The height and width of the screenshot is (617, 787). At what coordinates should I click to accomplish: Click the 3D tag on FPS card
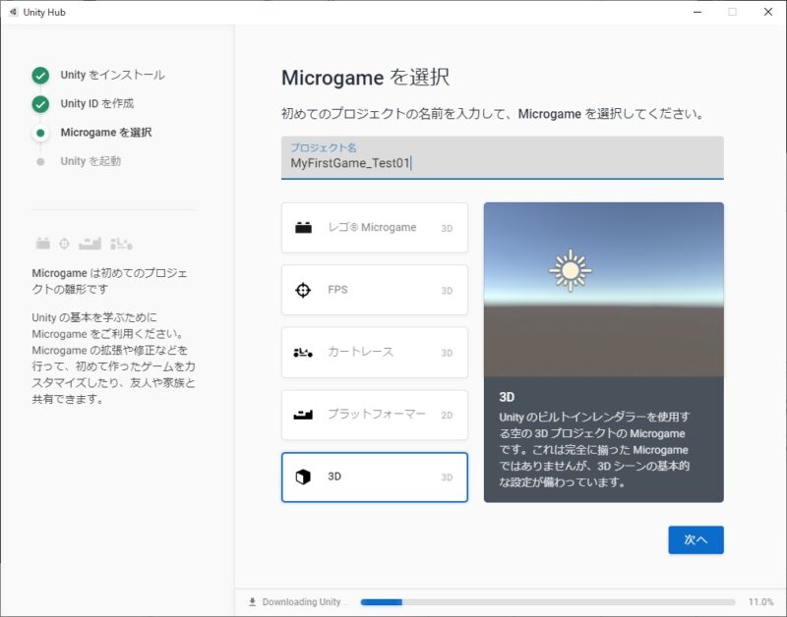[x=447, y=291]
